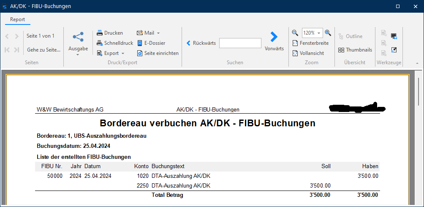Click the Total Betrag label
424x207 pixels.
167,195
